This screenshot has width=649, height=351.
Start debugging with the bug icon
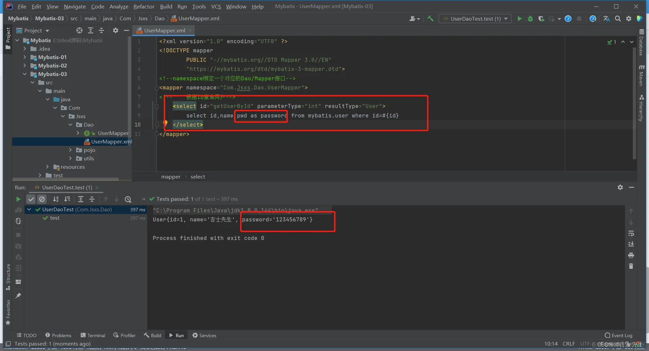point(530,19)
